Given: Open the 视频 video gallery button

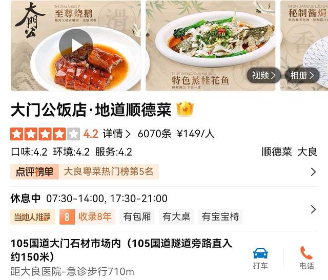Looking at the screenshot, I should pos(263,75).
